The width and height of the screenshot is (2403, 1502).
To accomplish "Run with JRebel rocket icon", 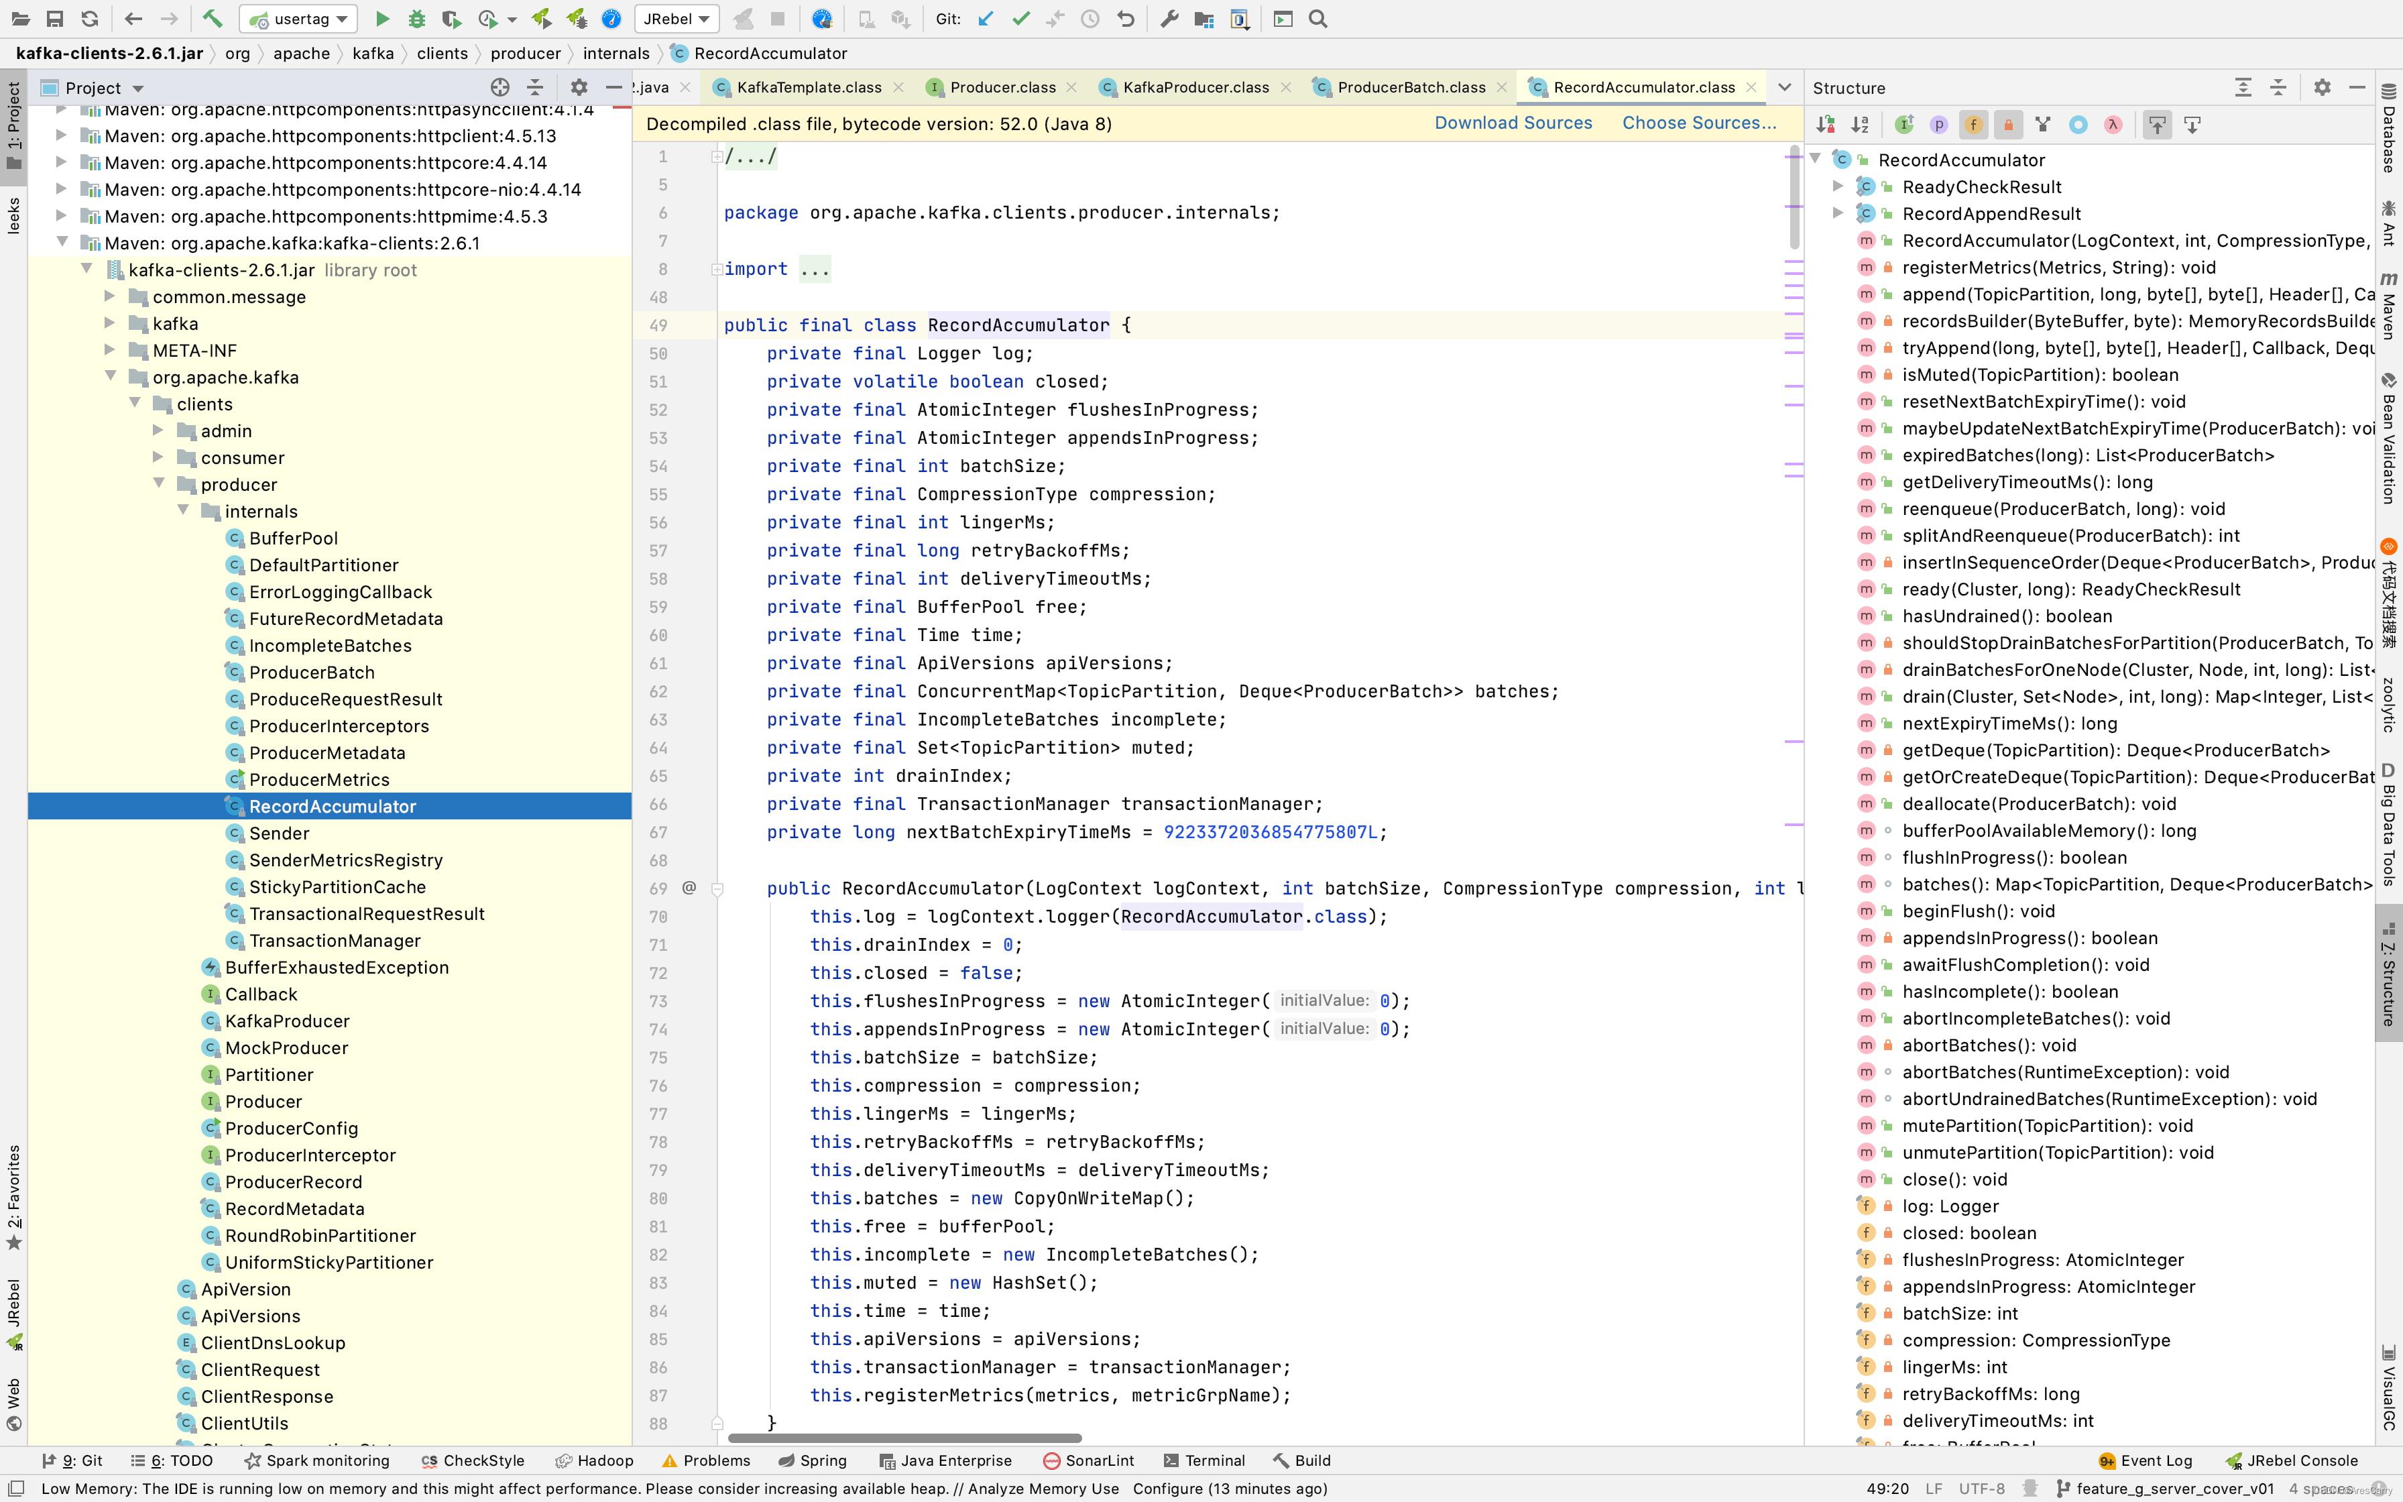I will [541, 19].
